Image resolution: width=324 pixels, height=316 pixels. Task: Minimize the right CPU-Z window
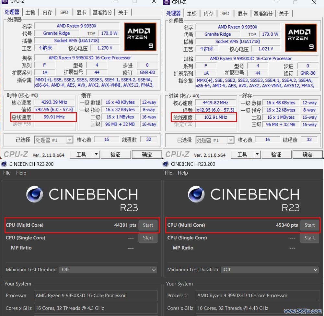(x=276, y=3)
